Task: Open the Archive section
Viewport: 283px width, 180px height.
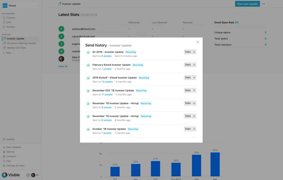Action: 8,139
